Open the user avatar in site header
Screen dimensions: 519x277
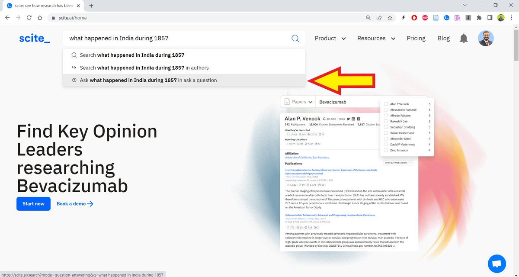click(x=486, y=39)
